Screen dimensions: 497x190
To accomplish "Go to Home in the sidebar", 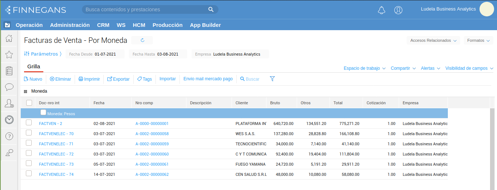I will click(9, 39).
